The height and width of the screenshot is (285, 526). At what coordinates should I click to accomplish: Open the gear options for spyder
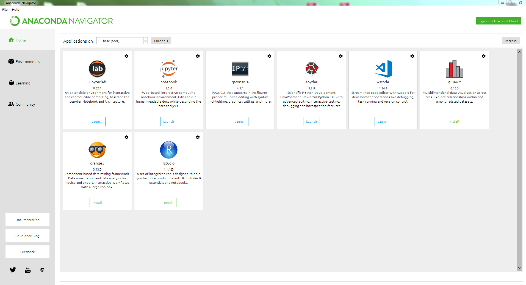[x=341, y=56]
